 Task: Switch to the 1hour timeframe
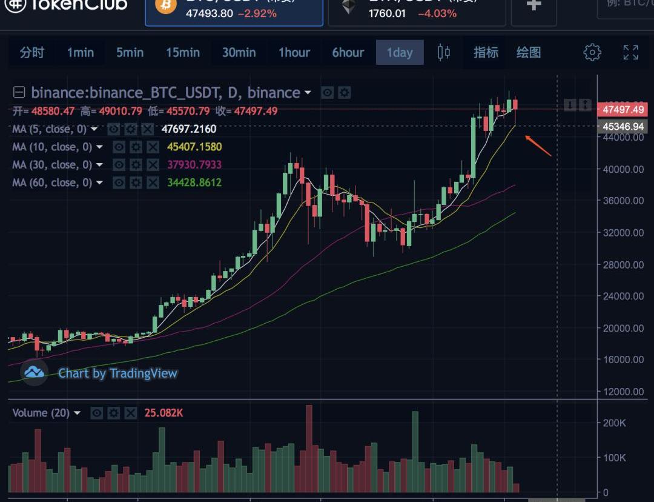coord(294,53)
